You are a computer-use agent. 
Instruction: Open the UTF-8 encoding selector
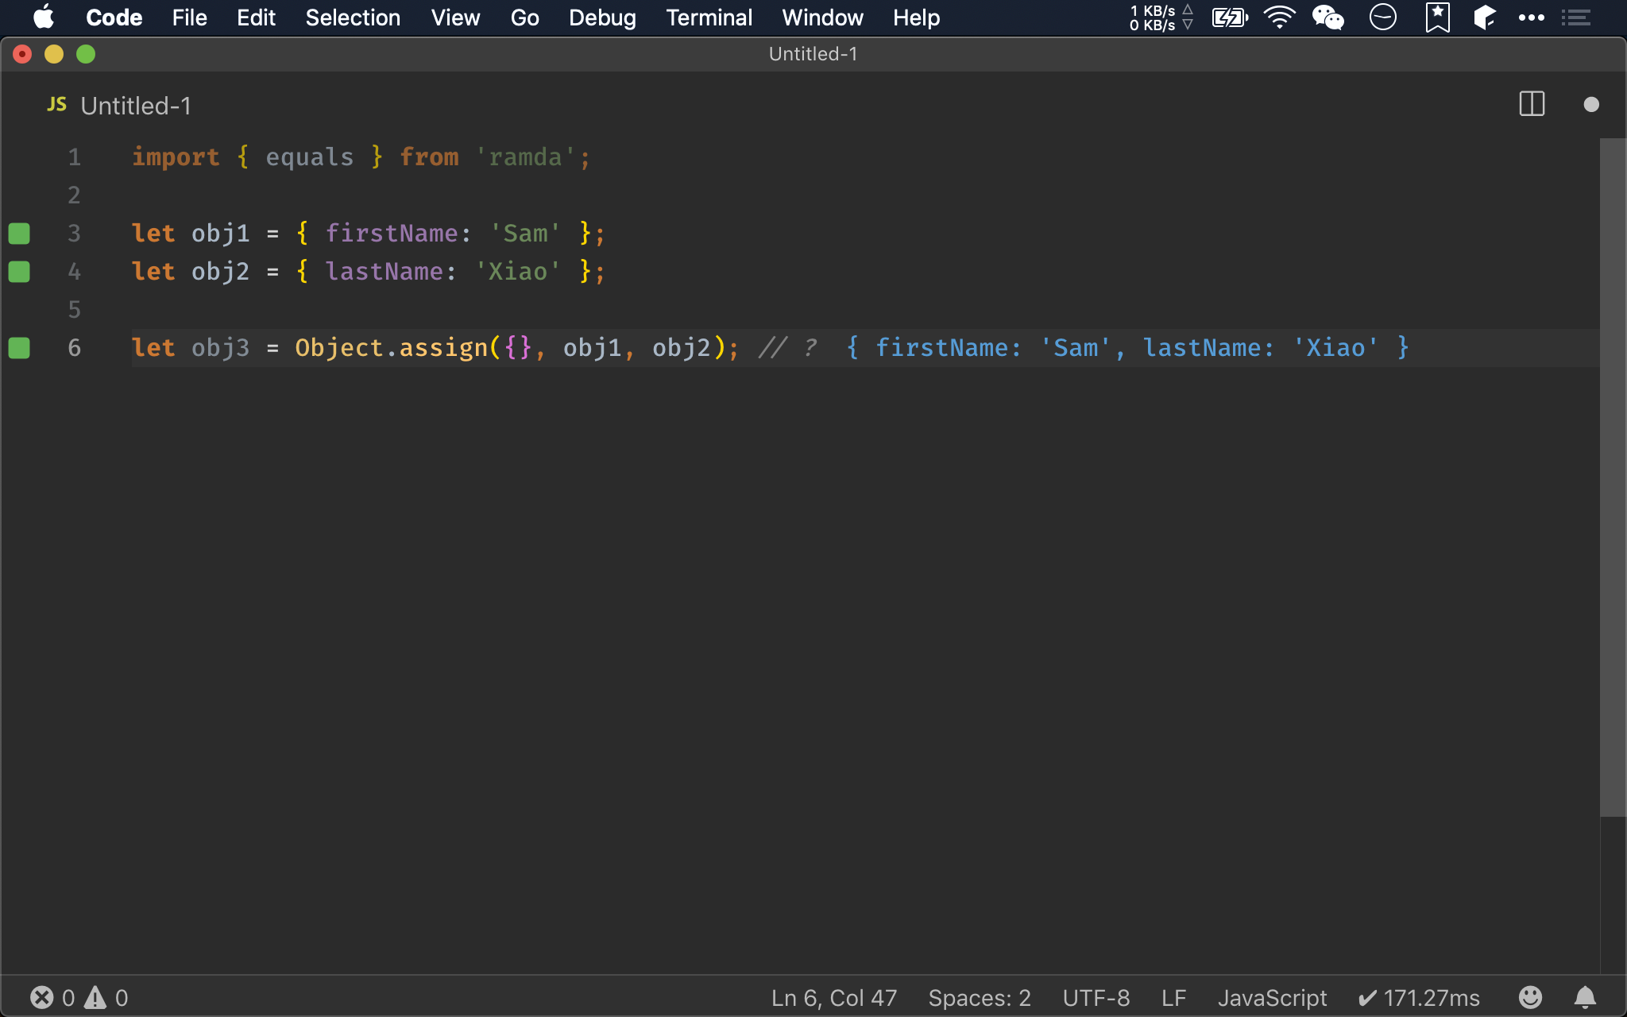[1096, 997]
